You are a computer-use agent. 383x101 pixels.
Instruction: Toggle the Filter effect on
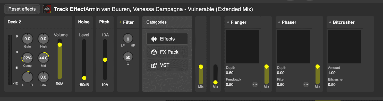[x=121, y=22]
